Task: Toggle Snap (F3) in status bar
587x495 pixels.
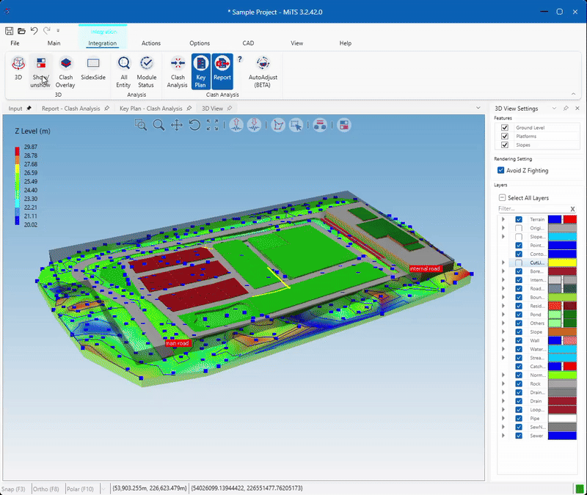Action: 13,488
